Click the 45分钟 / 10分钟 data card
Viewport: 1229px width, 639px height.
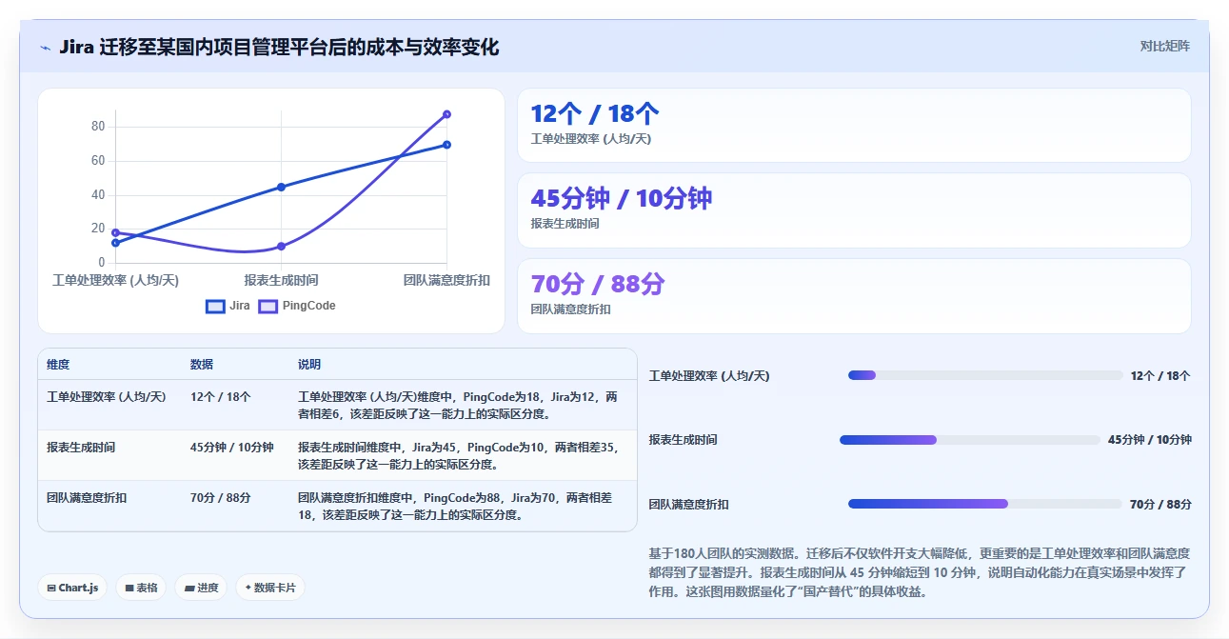[854, 210]
